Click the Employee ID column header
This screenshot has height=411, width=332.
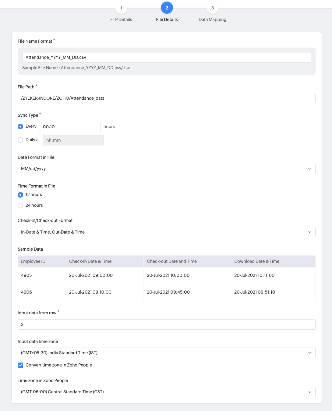(33, 261)
